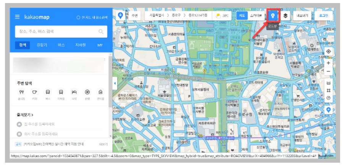The width and height of the screenshot is (342, 168).
Task: Click the kakaomap logo
Action: tap(37, 17)
